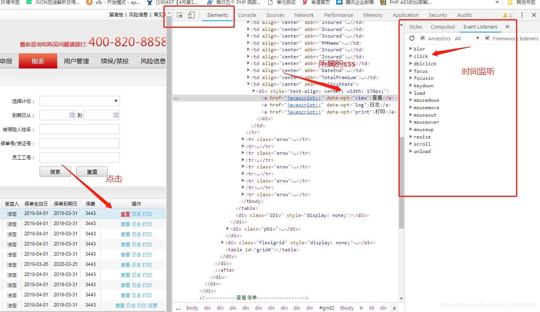Image resolution: width=540 pixels, height=312 pixels.
Task: Click the 搜索 search button
Action: coord(55,171)
